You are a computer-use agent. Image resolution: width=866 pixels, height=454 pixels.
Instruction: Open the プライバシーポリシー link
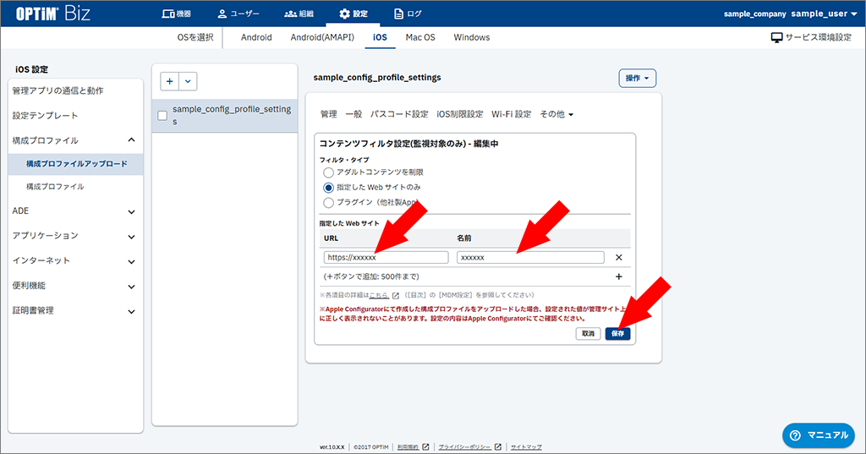point(464,447)
